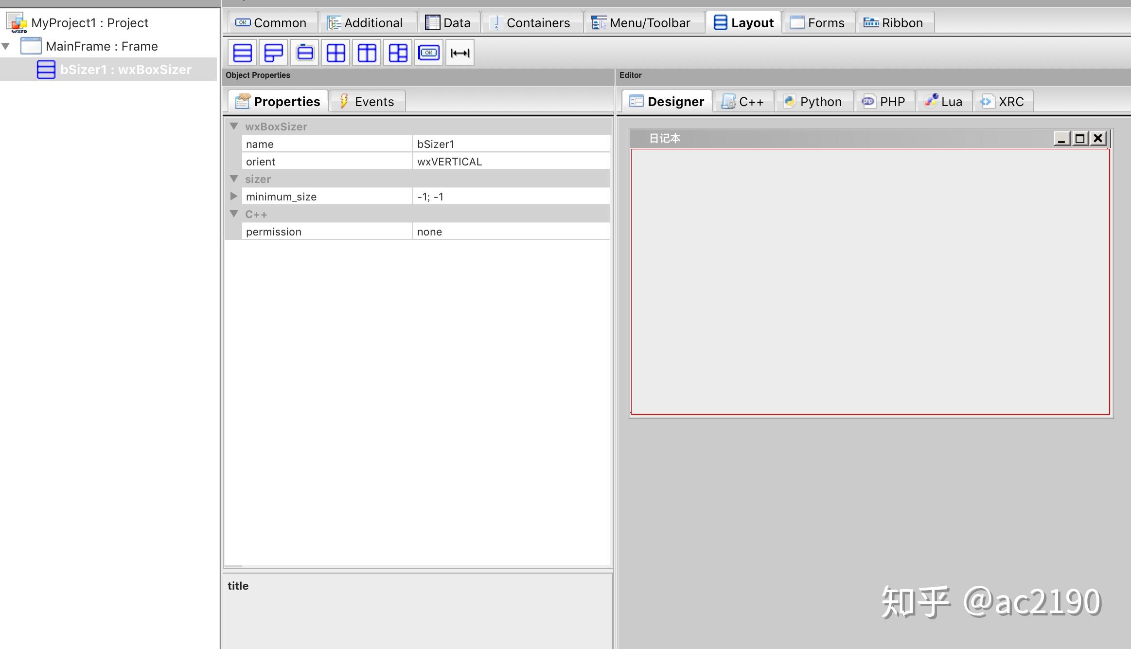Add a wxBoxSizer from the Layout palette
Image resolution: width=1131 pixels, height=649 pixels.
pyautogui.click(x=242, y=53)
